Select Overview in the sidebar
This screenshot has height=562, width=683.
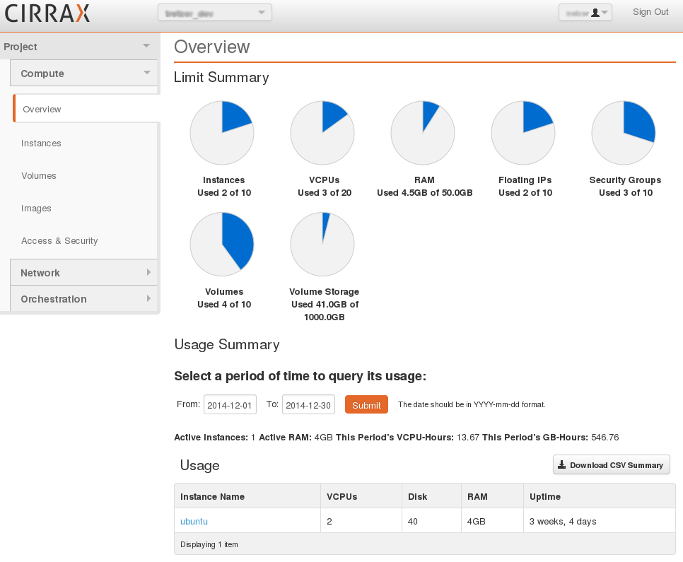[42, 110]
